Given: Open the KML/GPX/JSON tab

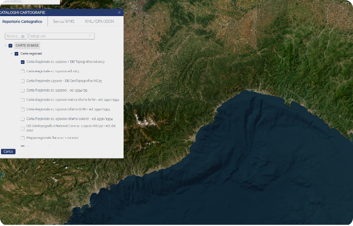Looking at the screenshot, I should pos(99,21).
